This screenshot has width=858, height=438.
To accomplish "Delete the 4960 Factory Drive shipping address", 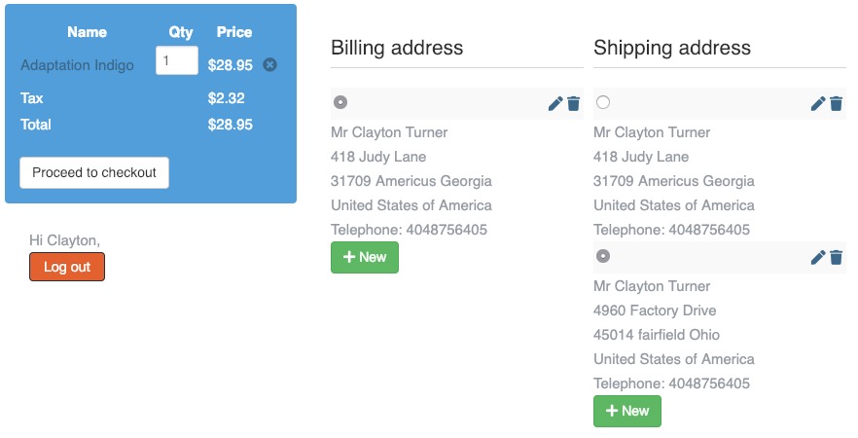I will (x=837, y=257).
